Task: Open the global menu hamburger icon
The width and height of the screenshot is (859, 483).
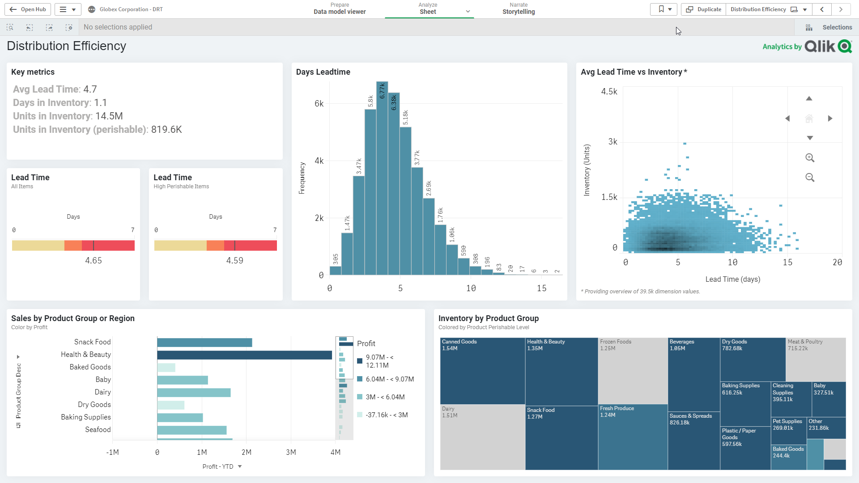Action: (62, 9)
